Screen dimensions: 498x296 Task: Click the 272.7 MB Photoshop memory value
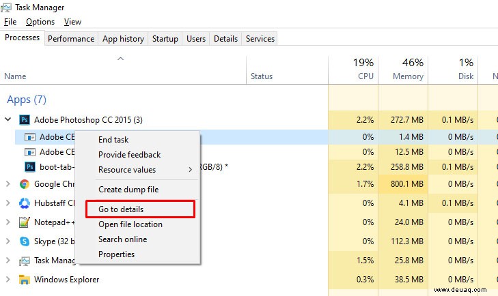407,120
